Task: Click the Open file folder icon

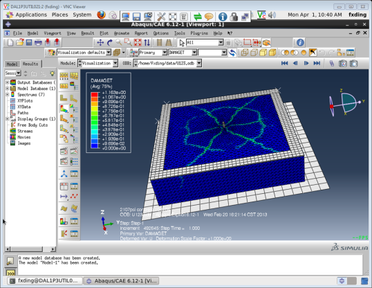Action: point(20,42)
